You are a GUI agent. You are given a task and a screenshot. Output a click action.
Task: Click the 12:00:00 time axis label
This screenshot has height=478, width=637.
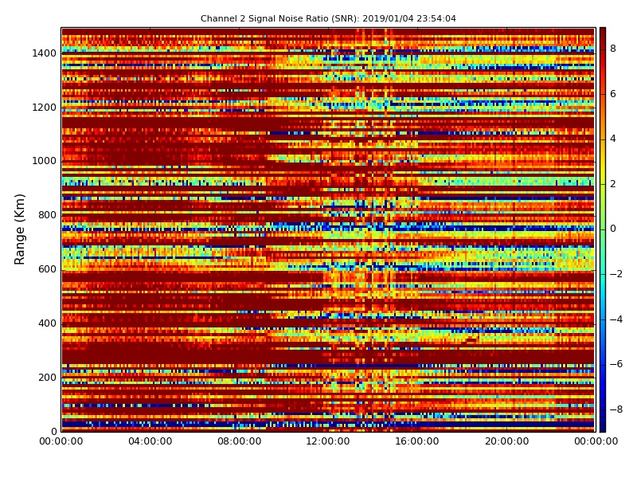tap(328, 441)
